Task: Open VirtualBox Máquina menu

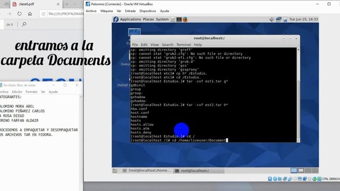Action: coord(106,11)
